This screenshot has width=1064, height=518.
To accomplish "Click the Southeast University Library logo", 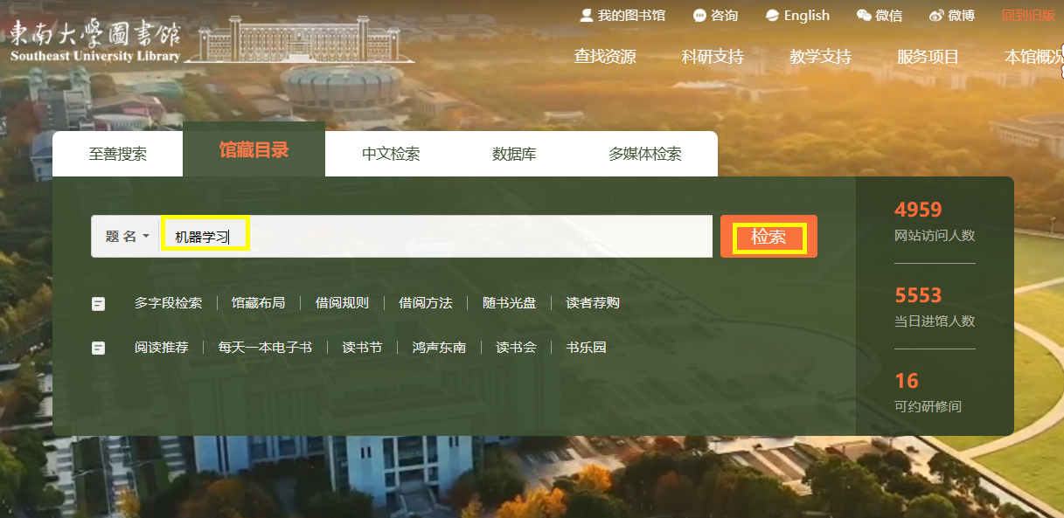I will 212,42.
